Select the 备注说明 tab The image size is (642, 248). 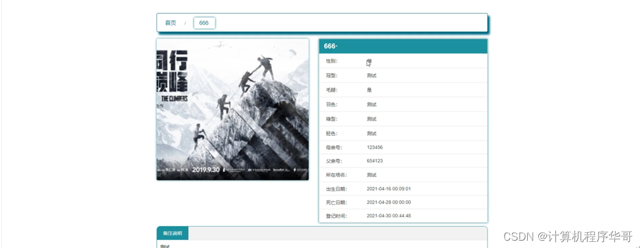click(172, 233)
